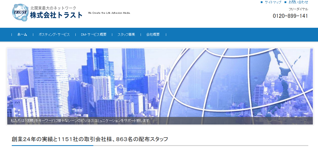Click the 北関東最大のネットワーク tagline
Viewport: 318px width, 149px height.
53,8
